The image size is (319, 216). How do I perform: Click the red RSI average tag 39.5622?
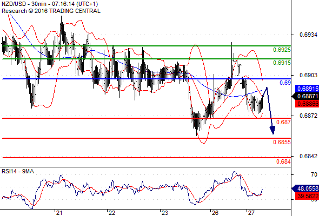[307, 196]
